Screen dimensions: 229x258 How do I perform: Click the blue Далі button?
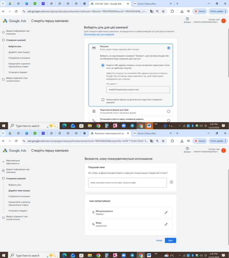[170, 240]
